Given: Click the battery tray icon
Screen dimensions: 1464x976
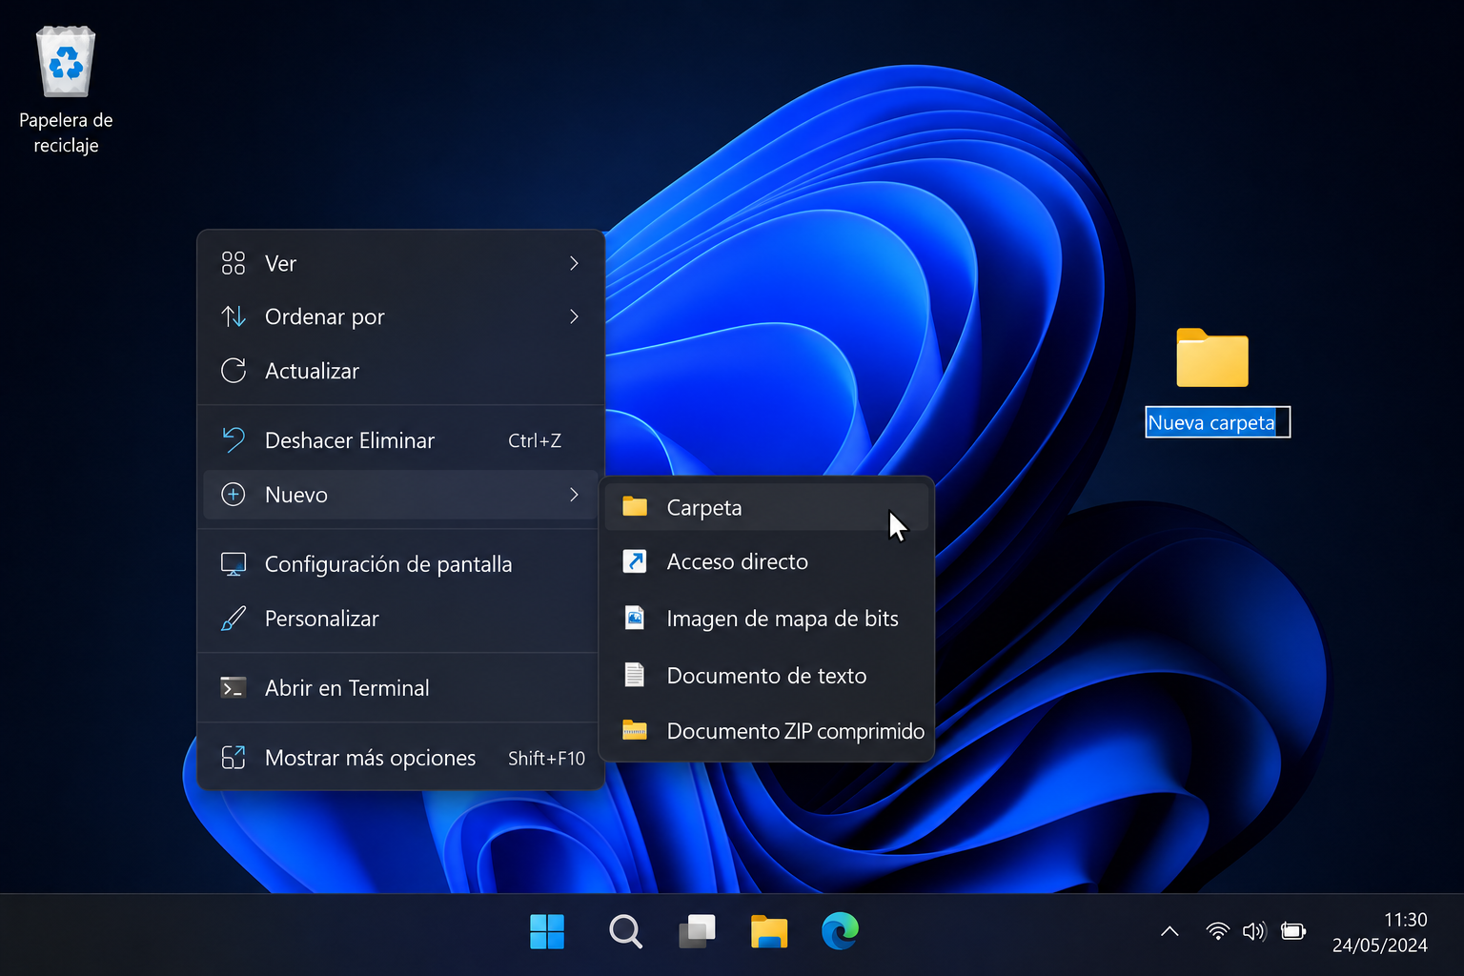Looking at the screenshot, I should click(x=1293, y=931).
